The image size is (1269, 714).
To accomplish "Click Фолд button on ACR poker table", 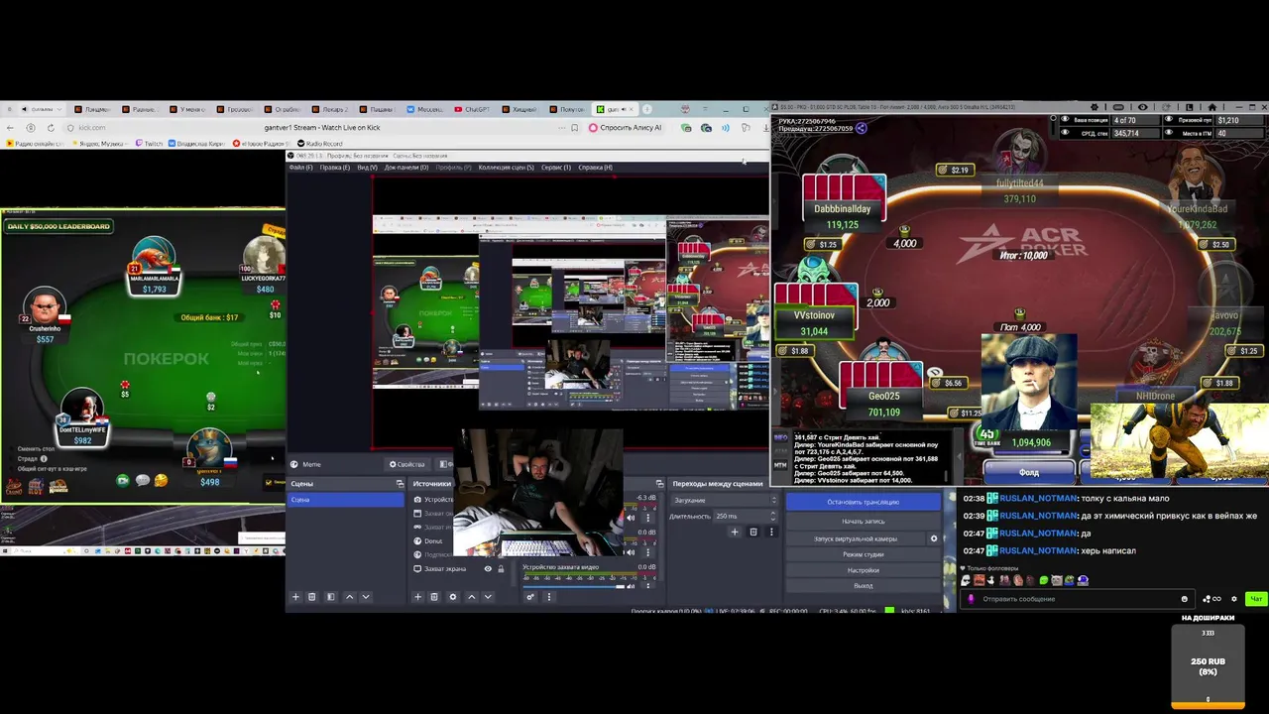I will tap(1029, 472).
